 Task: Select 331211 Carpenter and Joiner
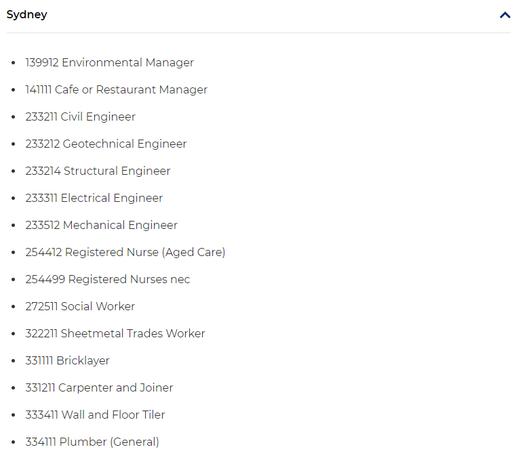(99, 387)
